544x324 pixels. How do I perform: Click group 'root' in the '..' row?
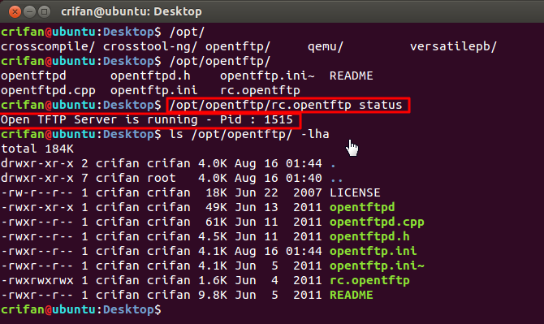pyautogui.click(x=162, y=178)
